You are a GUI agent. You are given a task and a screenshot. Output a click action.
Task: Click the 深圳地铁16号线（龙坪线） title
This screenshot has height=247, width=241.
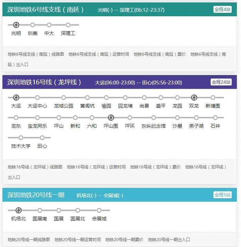click(44, 82)
